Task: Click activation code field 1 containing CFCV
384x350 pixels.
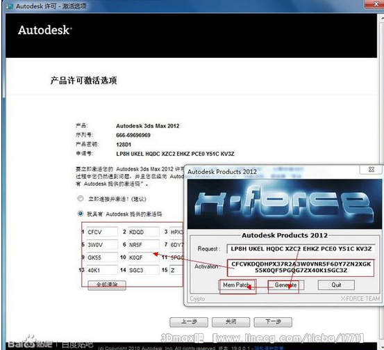Action: coord(101,232)
